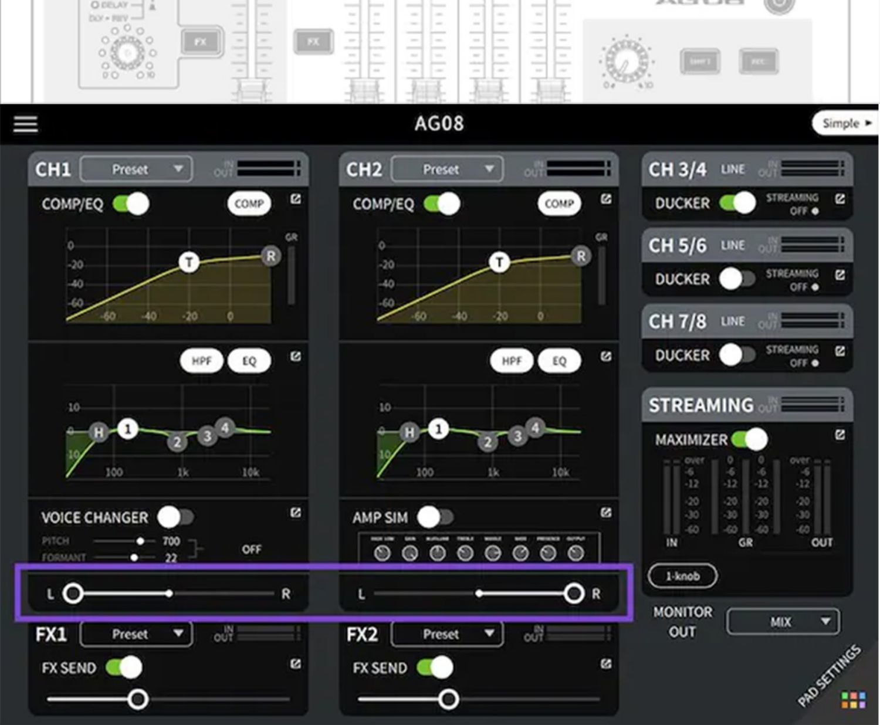The height and width of the screenshot is (725, 880).
Task: Open CH2 HPF/EQ detail pop-out icon
Action: pyautogui.click(x=606, y=356)
